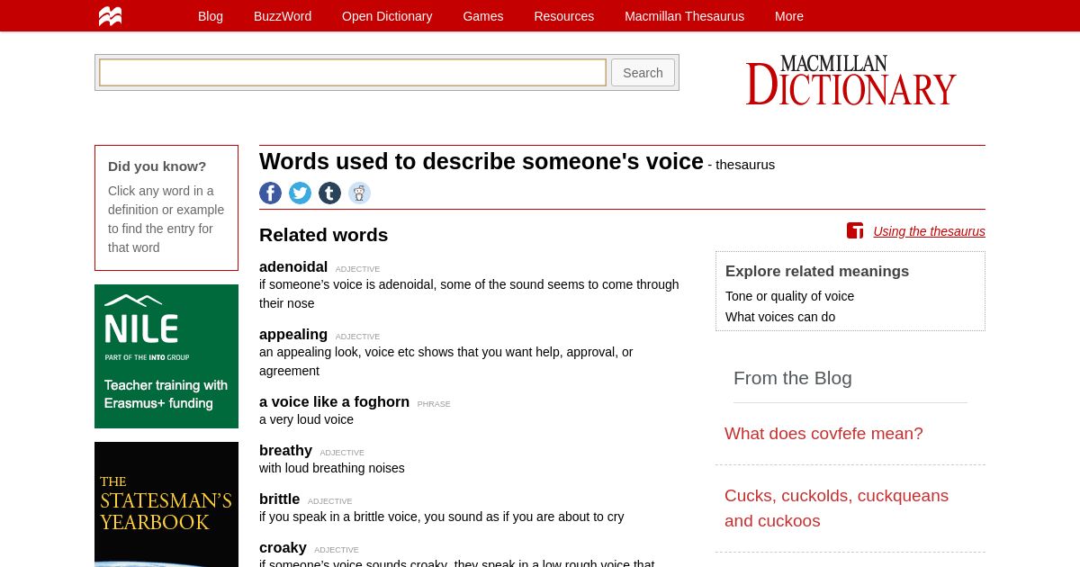Image resolution: width=1080 pixels, height=567 pixels.
Task: Open the Open Dictionary menu
Action: coord(387,16)
